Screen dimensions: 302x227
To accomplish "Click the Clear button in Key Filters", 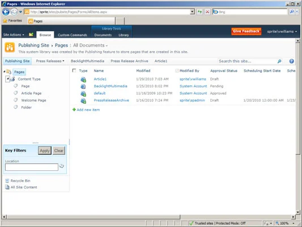I will [x=59, y=150].
